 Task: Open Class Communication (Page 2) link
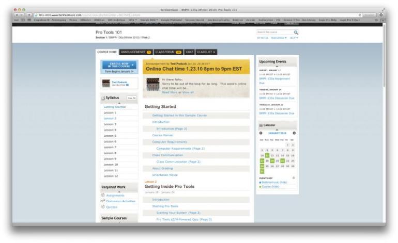(x=178, y=161)
